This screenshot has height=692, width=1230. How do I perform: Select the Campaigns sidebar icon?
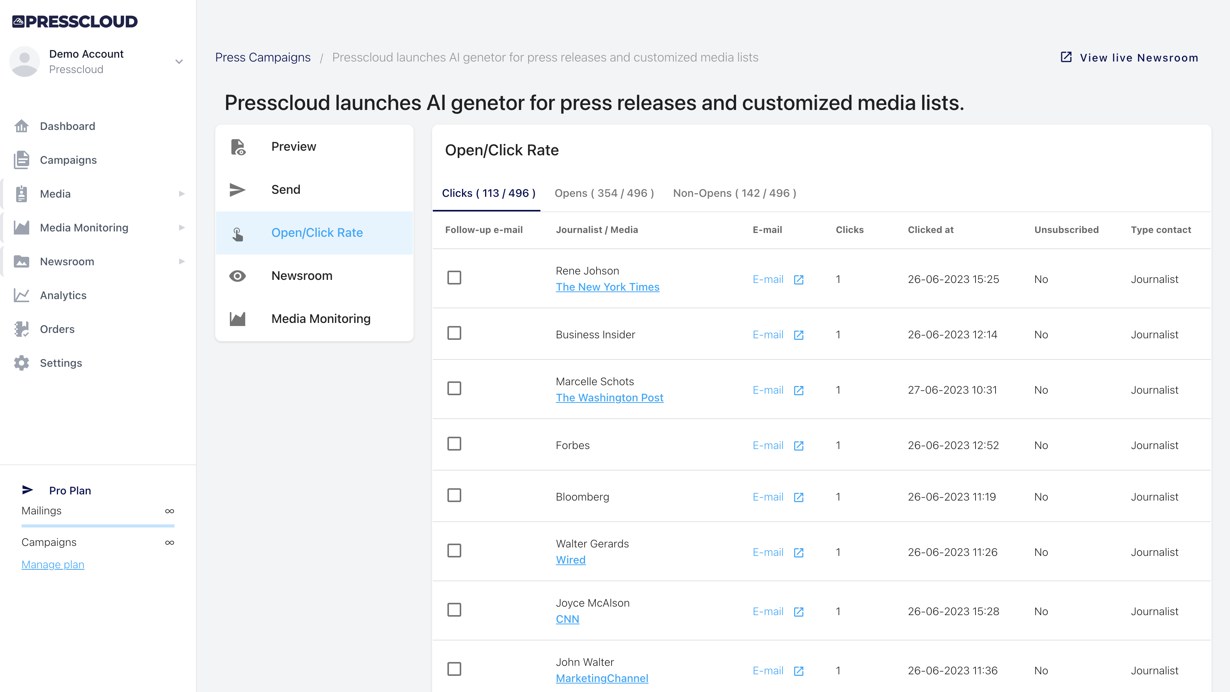pyautogui.click(x=21, y=160)
